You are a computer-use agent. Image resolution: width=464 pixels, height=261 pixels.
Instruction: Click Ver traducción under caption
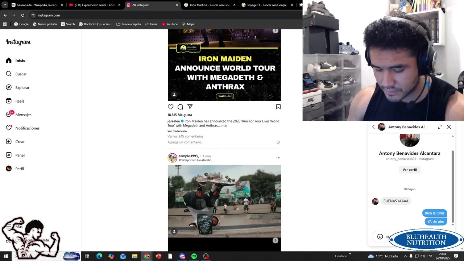(177, 131)
